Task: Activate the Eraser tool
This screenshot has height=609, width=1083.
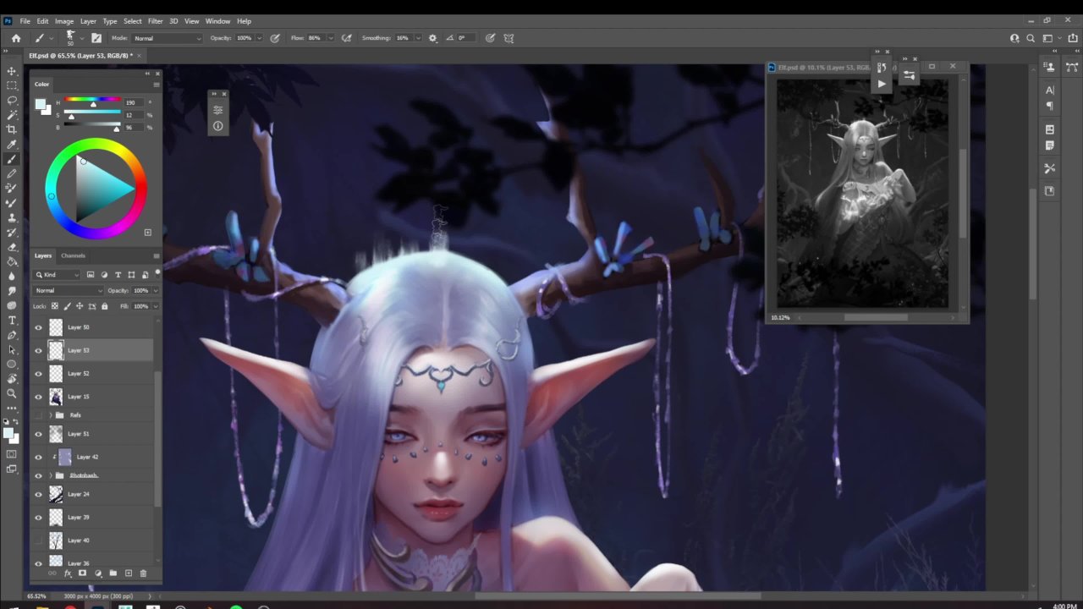Action: 12,247
